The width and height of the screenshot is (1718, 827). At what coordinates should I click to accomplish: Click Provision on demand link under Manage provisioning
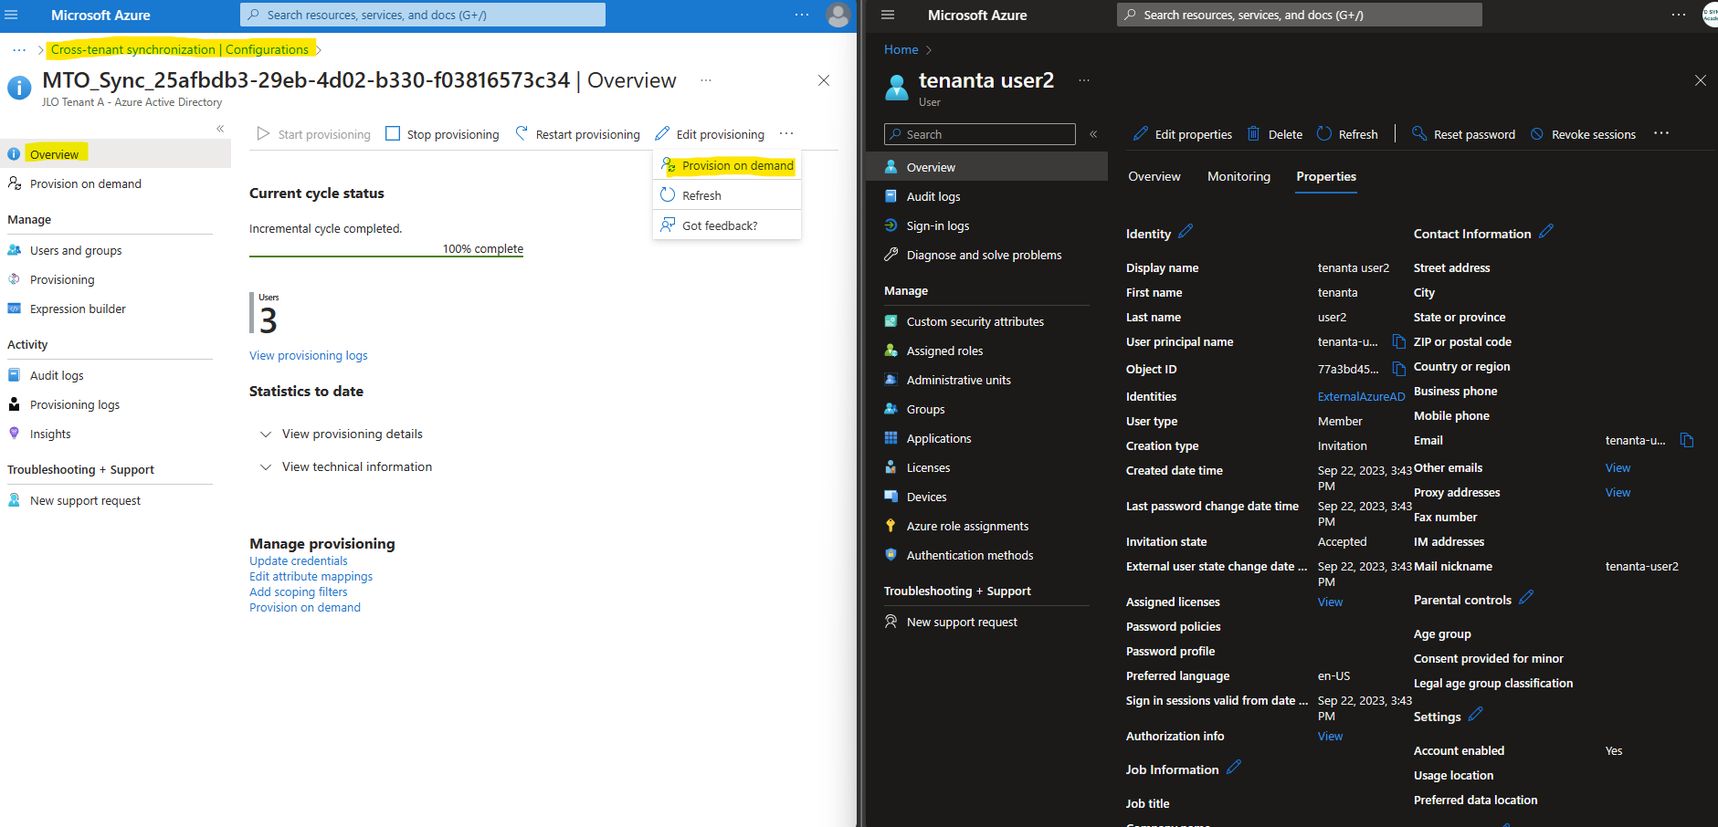point(305,608)
